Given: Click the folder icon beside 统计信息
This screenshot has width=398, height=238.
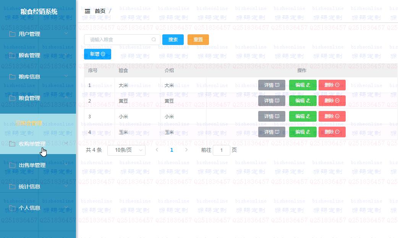Looking at the screenshot, I should tap(12, 187).
